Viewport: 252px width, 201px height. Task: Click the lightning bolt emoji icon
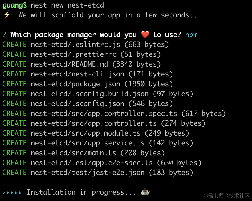coord(7,15)
